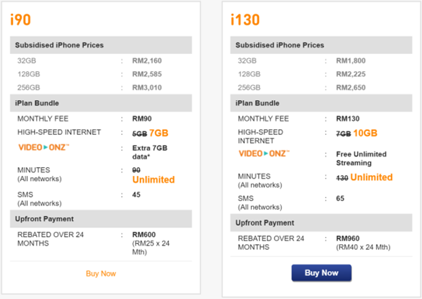Click the i130 iPlan Bundle section header
The width and height of the screenshot is (422, 299).
[x=321, y=103]
